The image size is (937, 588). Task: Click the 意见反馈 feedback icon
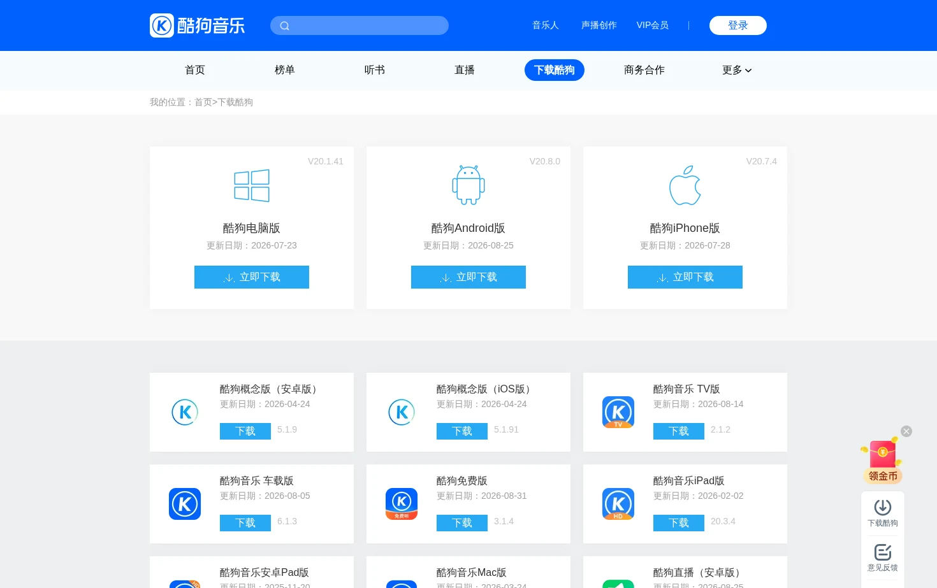883,557
